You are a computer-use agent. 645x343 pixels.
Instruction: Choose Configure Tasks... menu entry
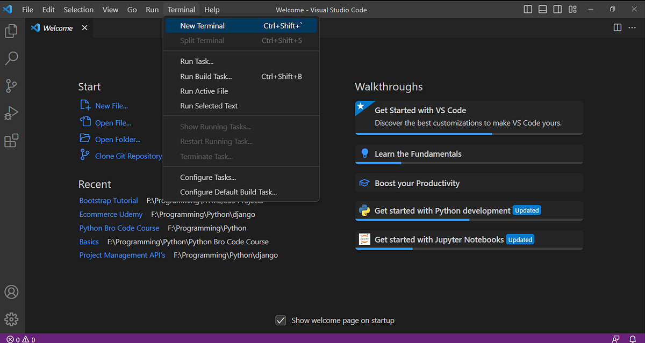click(241, 177)
